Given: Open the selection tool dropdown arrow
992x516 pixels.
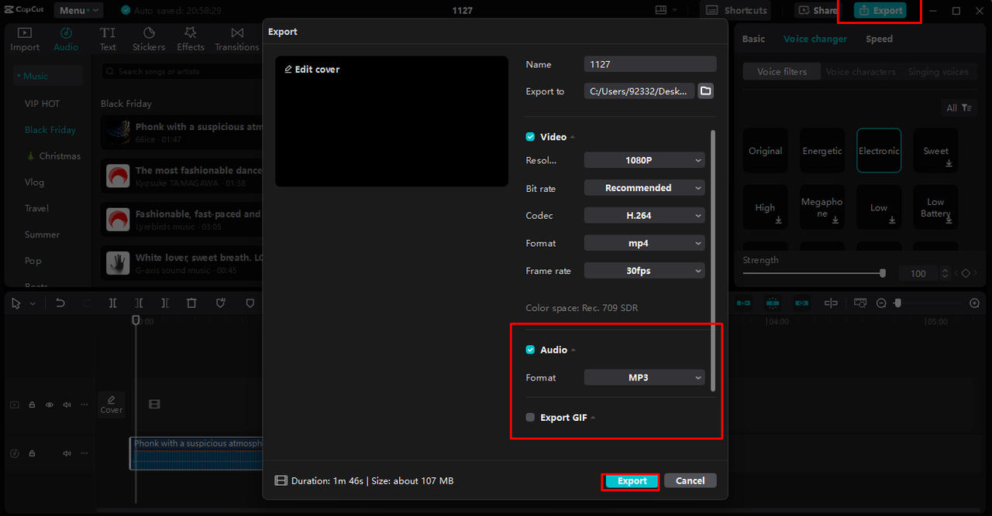Looking at the screenshot, I should tap(33, 304).
